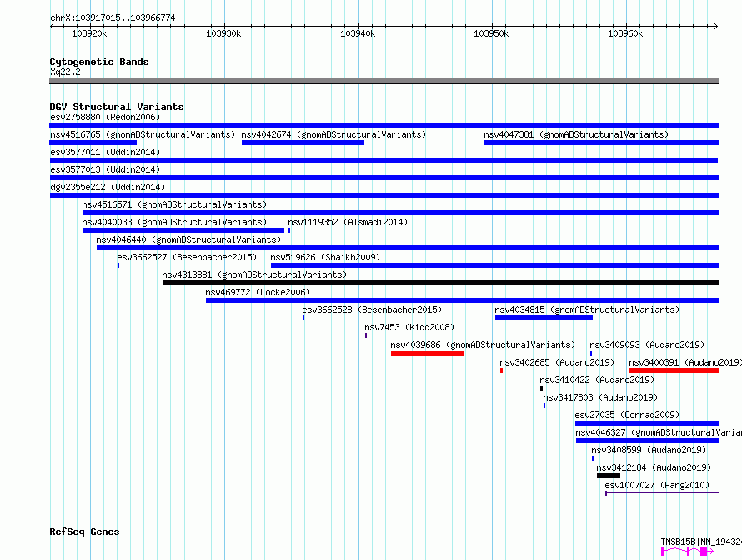Screen dimensions: 742x560
Task: Select nsv3409093 (Audano2019) label
Action: (647, 345)
